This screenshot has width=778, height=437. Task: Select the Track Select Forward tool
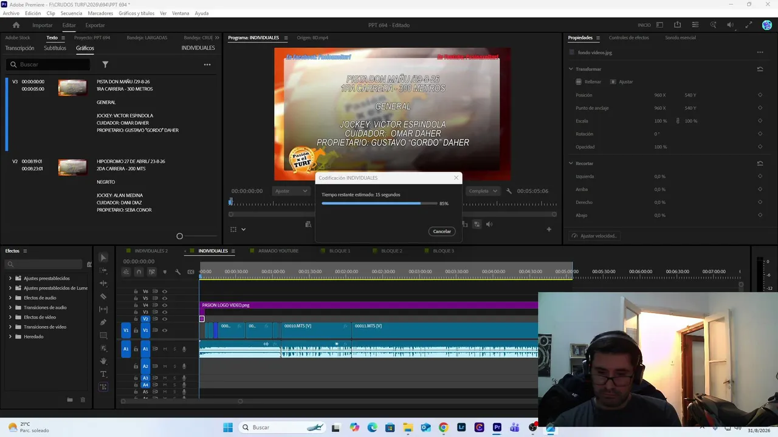click(x=103, y=271)
